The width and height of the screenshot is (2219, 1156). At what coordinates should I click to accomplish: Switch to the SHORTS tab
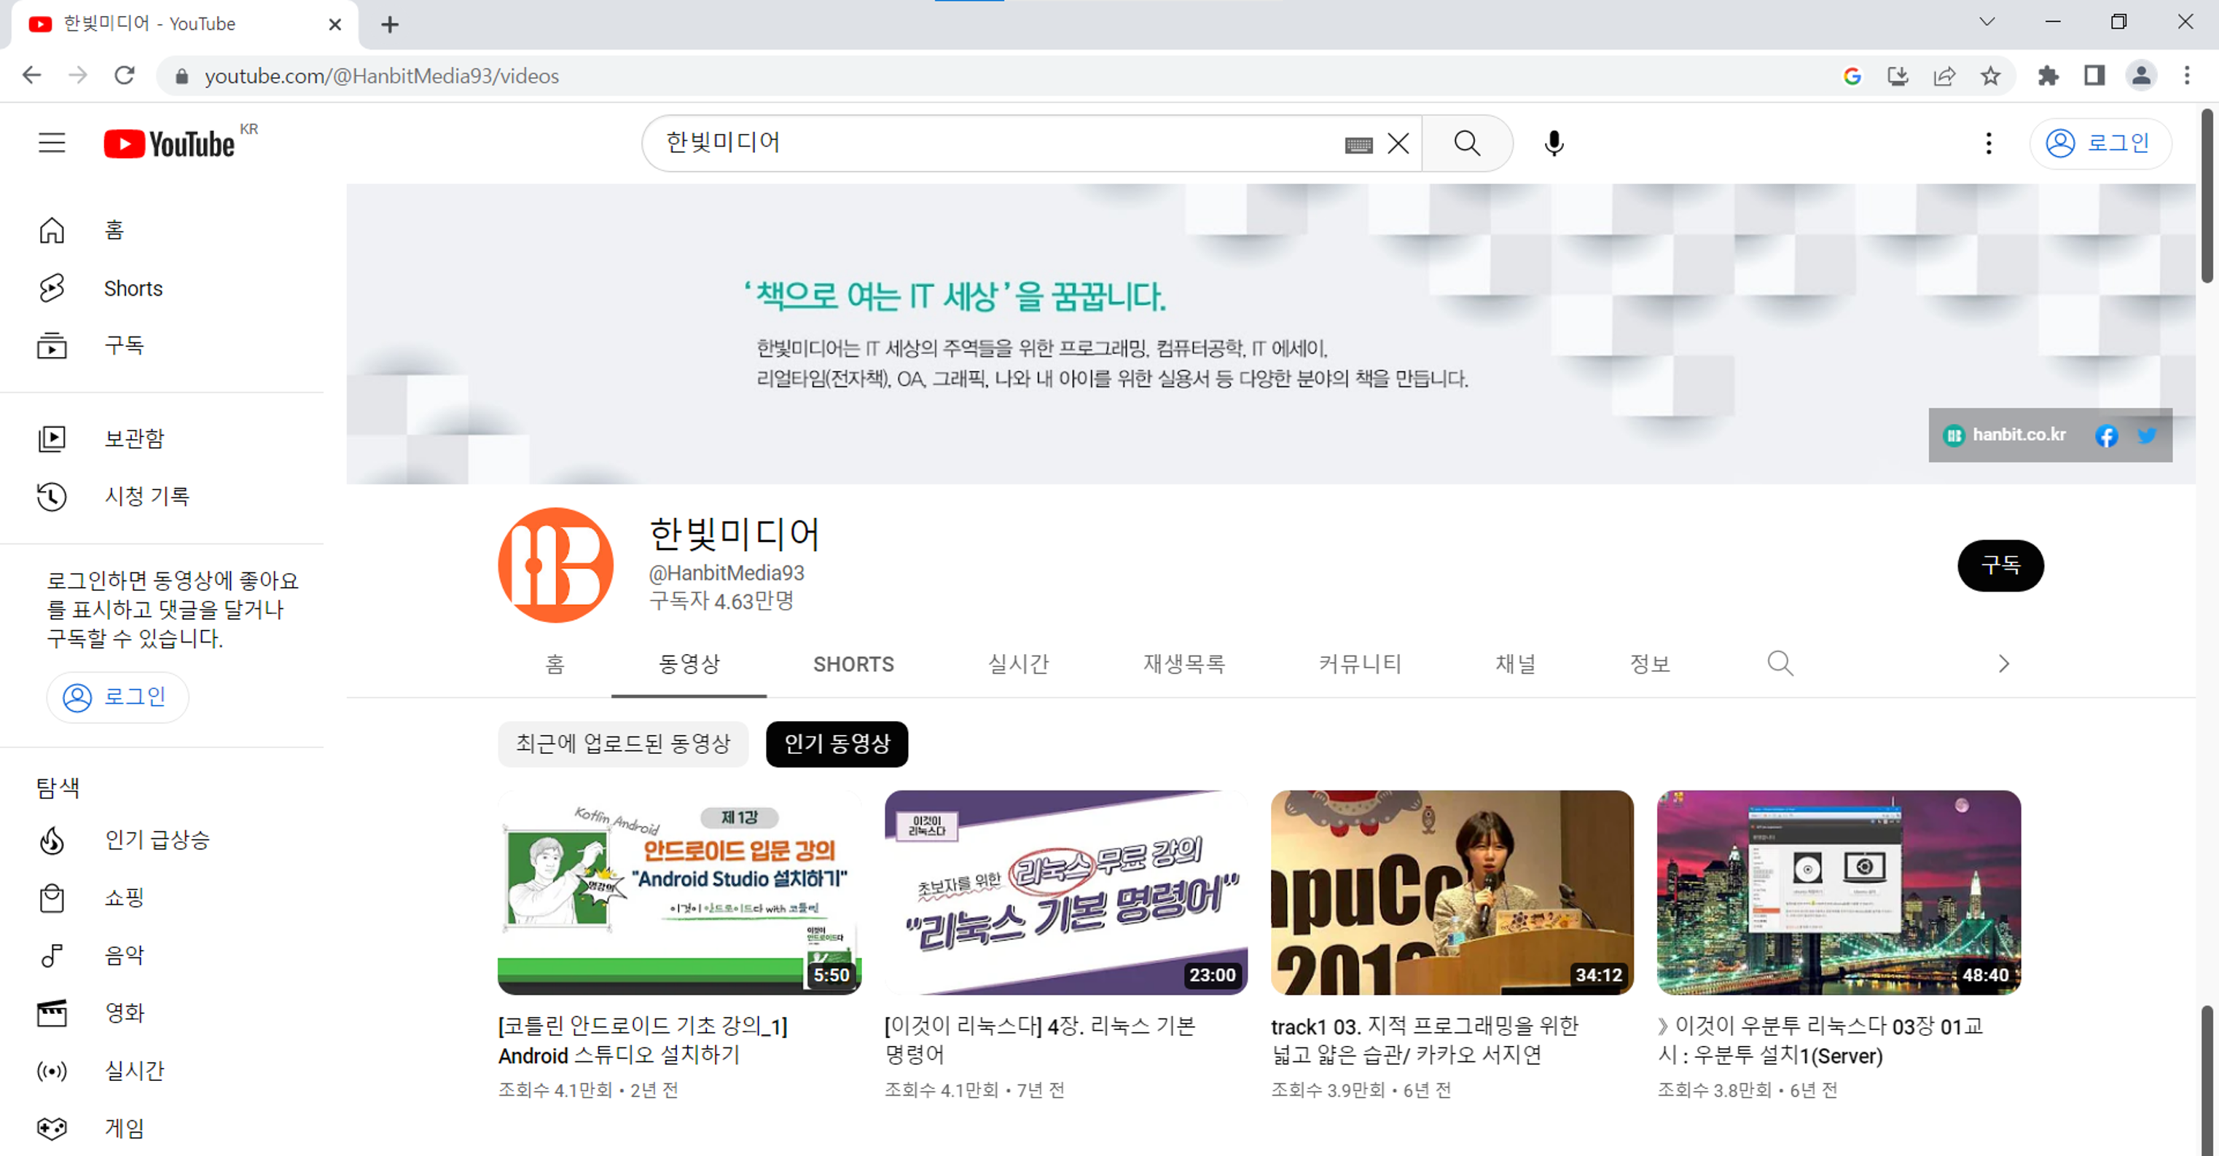tap(853, 664)
